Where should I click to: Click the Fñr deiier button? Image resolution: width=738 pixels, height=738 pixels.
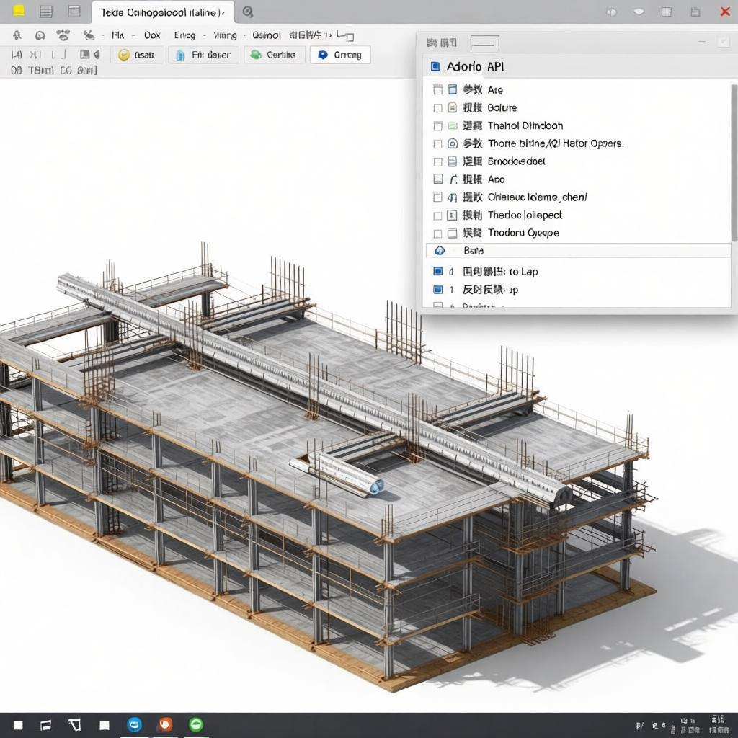[x=203, y=55]
